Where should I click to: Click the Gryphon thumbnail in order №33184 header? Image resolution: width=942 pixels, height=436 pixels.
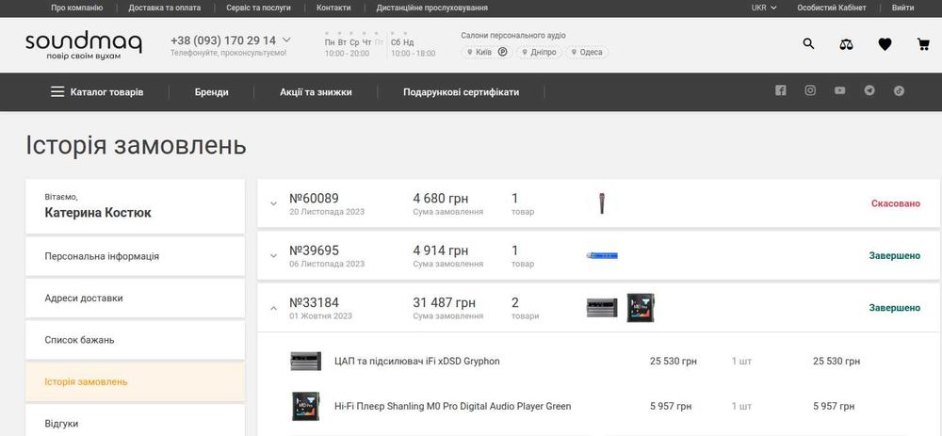(x=602, y=308)
